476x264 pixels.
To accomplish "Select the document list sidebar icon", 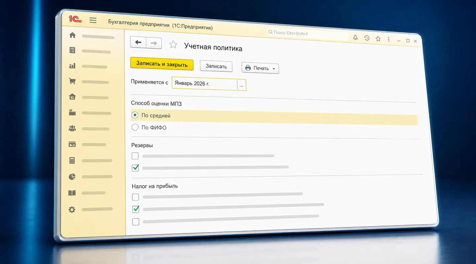I will pyautogui.click(x=72, y=50).
